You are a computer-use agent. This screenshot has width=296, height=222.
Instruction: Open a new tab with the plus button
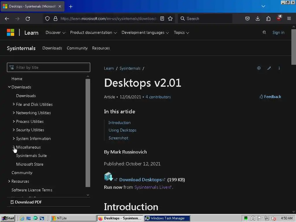click(x=71, y=7)
